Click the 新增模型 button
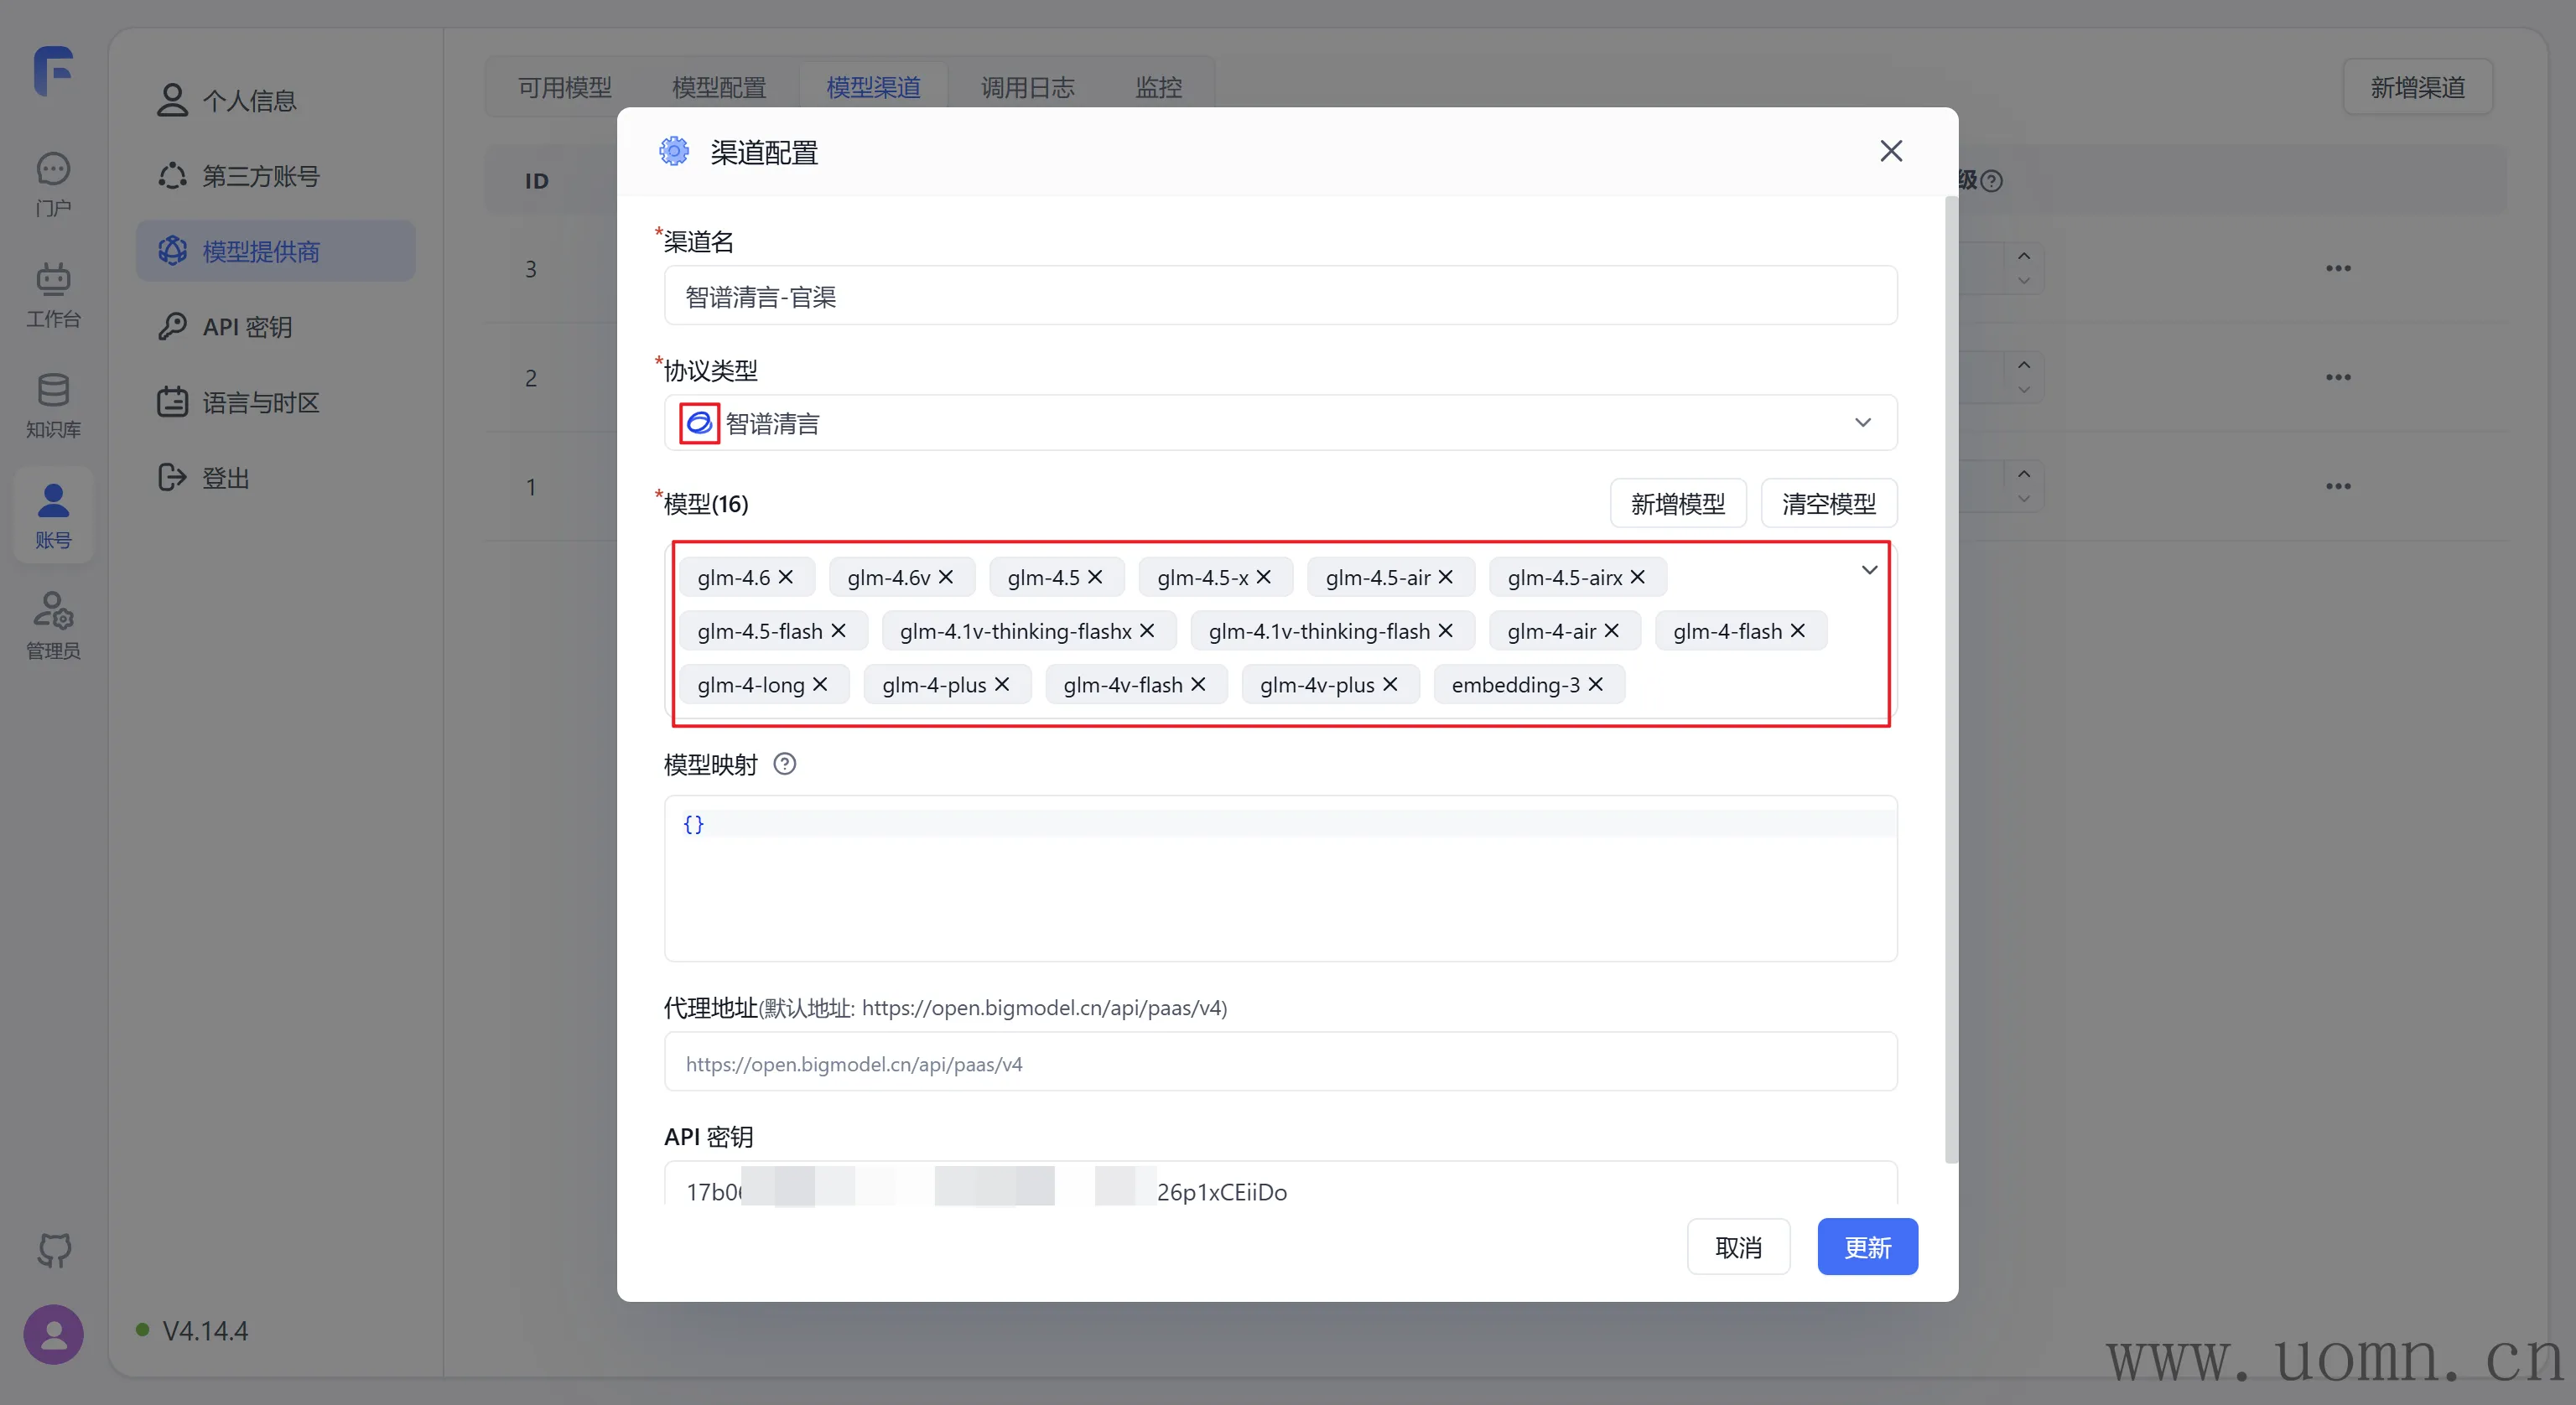This screenshot has height=1405, width=2576. pyautogui.click(x=1677, y=503)
